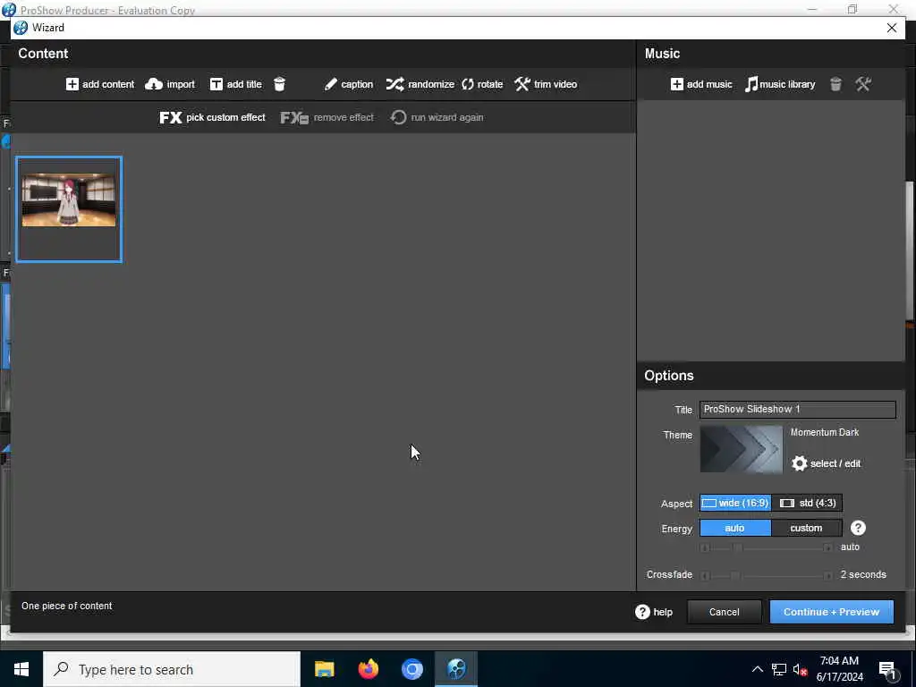The width and height of the screenshot is (916, 687).
Task: Open File Explorer from taskbar
Action: tap(324, 669)
